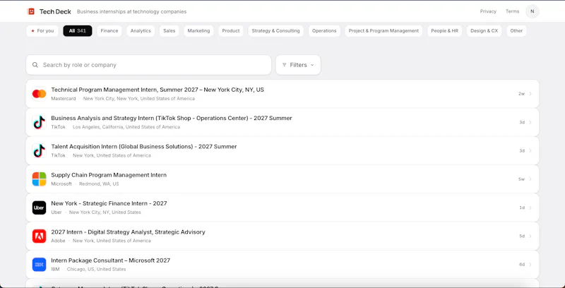The image size is (565, 288).
Task: Select the For you tab
Action: tap(42, 31)
